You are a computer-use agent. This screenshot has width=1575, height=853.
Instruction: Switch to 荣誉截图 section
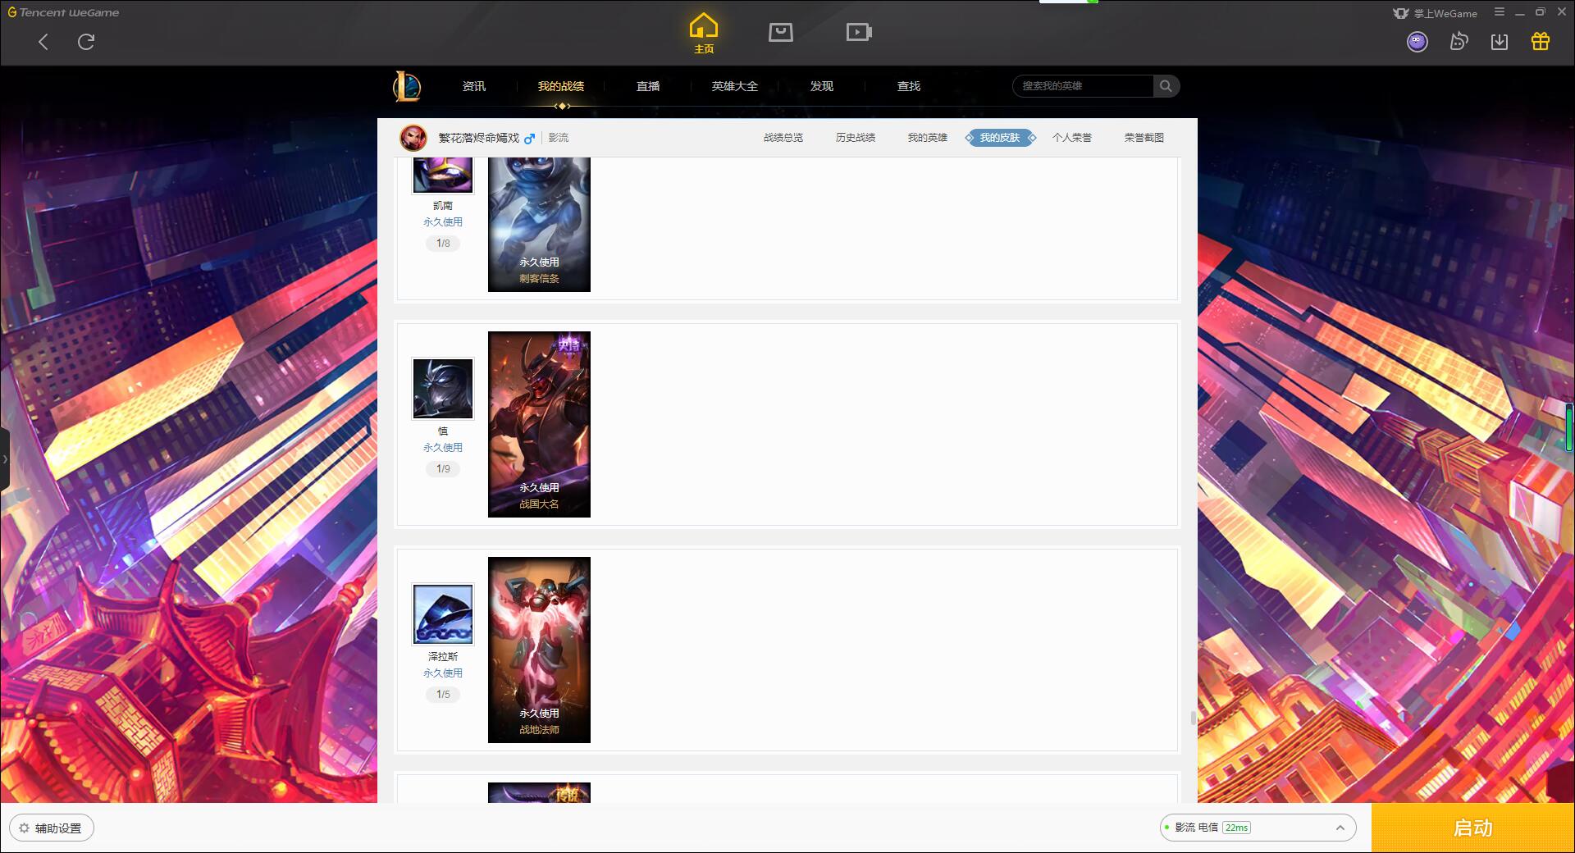tap(1144, 138)
